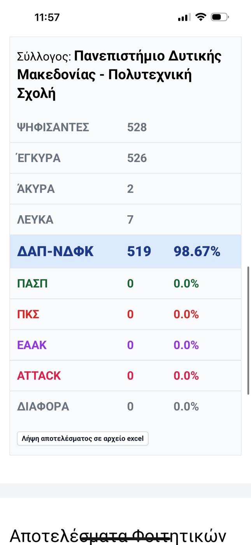Click the ATTACK row label
Image resolution: width=251 pixels, height=545 pixels.
coord(39,376)
